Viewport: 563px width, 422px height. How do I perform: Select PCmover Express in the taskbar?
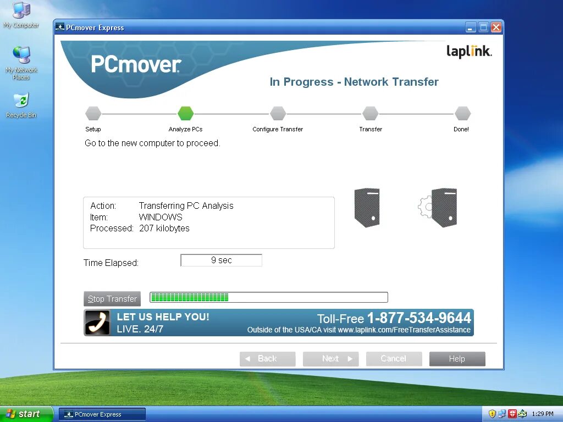coord(102,413)
